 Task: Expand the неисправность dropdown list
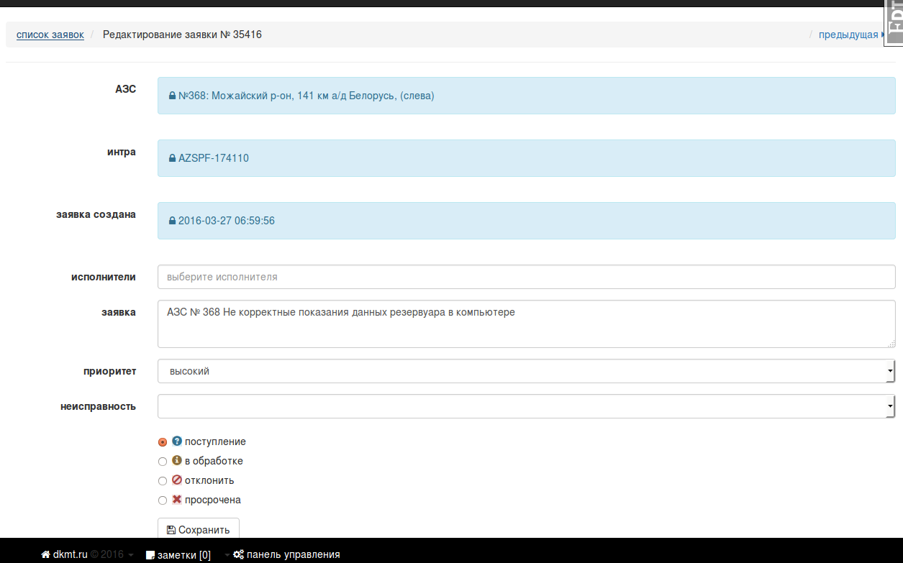point(525,406)
